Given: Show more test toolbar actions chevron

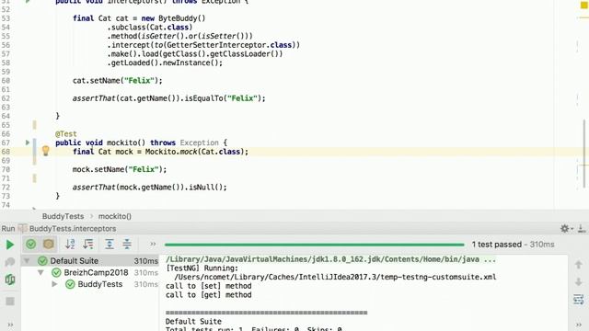Looking at the screenshot, I should 153,245.
